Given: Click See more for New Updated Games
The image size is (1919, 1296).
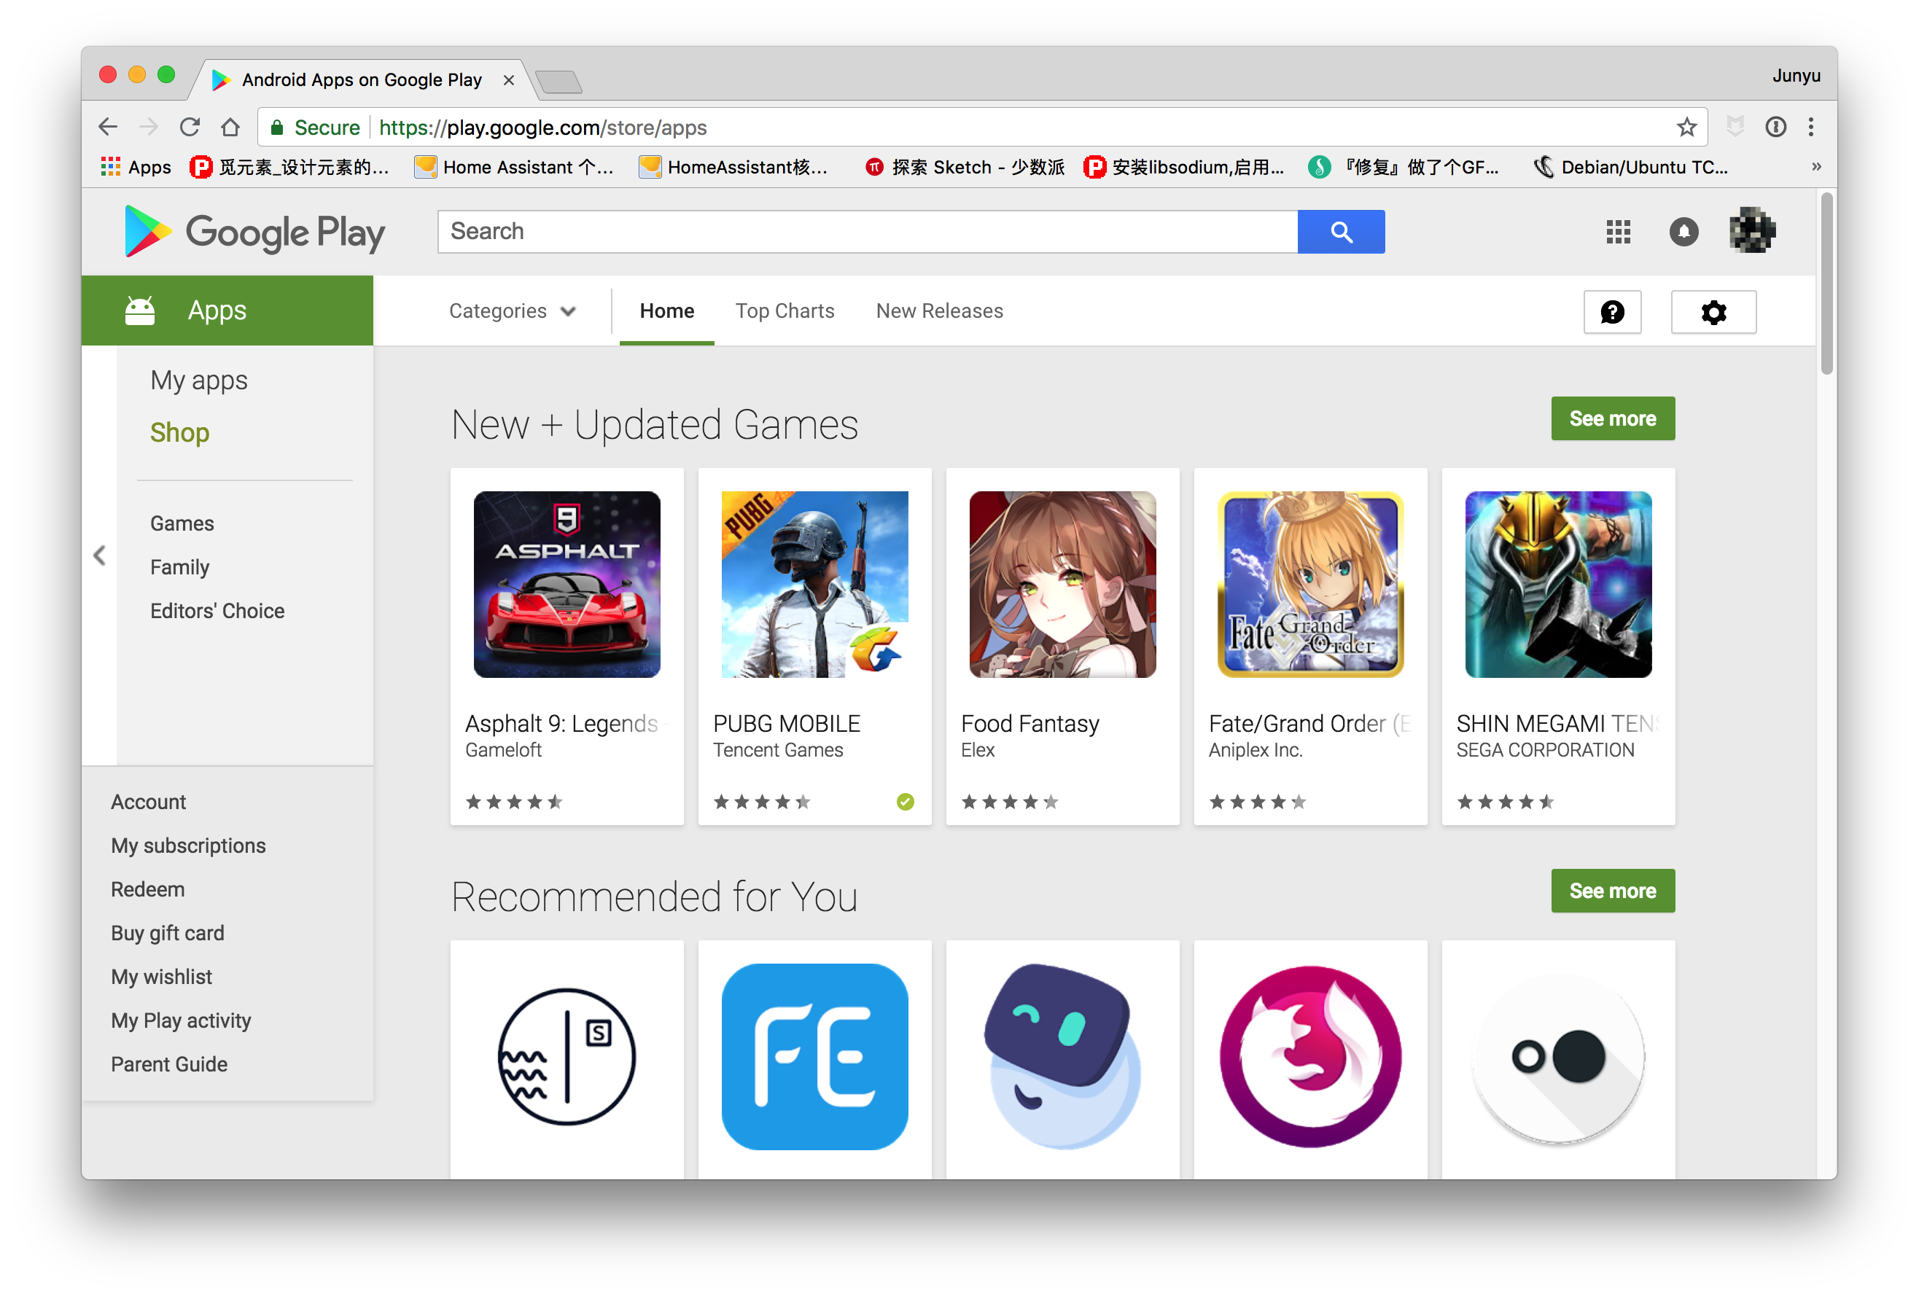Looking at the screenshot, I should coord(1611,419).
